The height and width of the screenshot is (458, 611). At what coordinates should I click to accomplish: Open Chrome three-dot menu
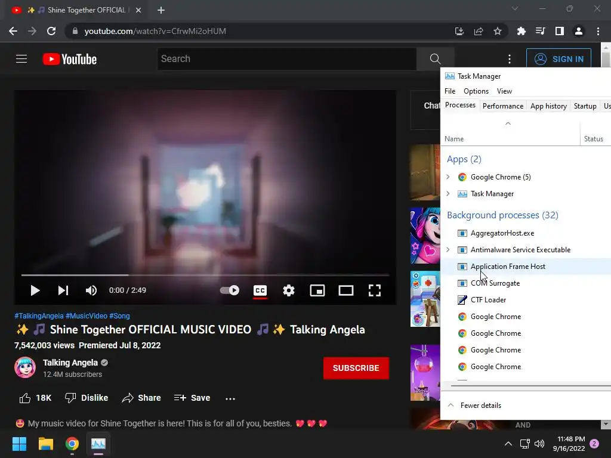(598, 31)
